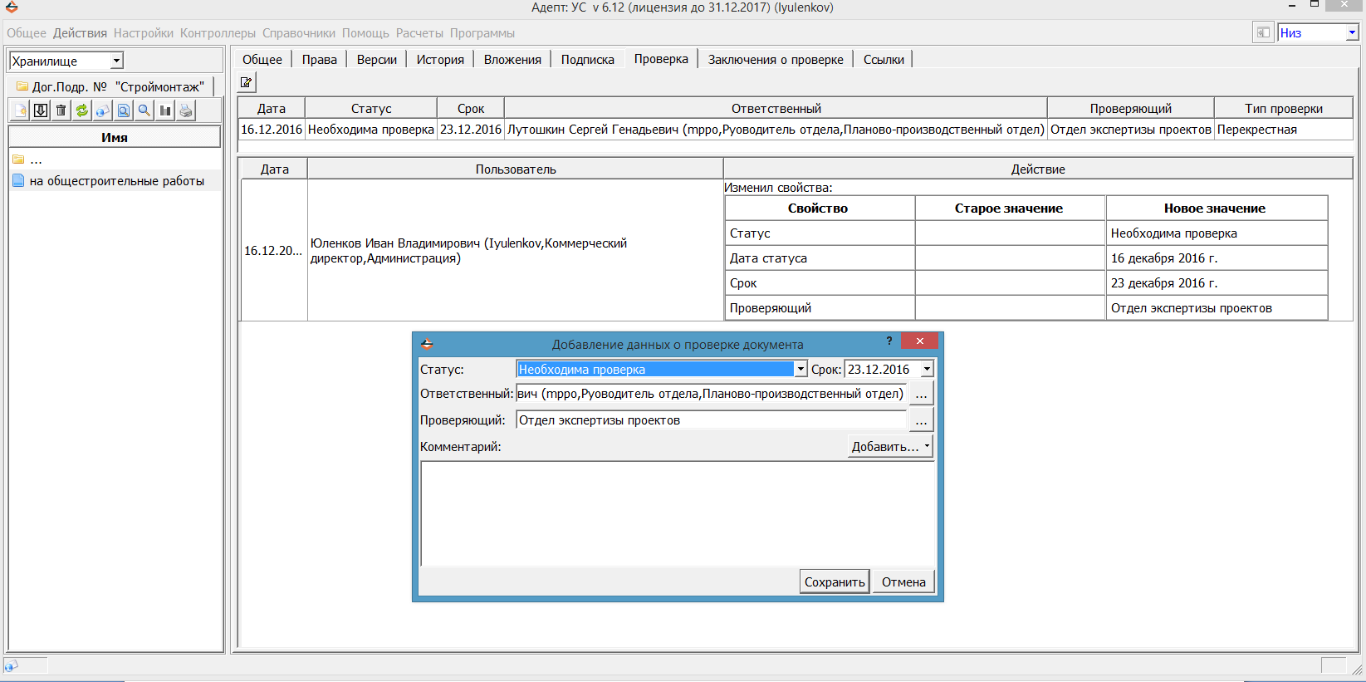Click the "16 декабря 2016 г." value

pyautogui.click(x=1164, y=258)
